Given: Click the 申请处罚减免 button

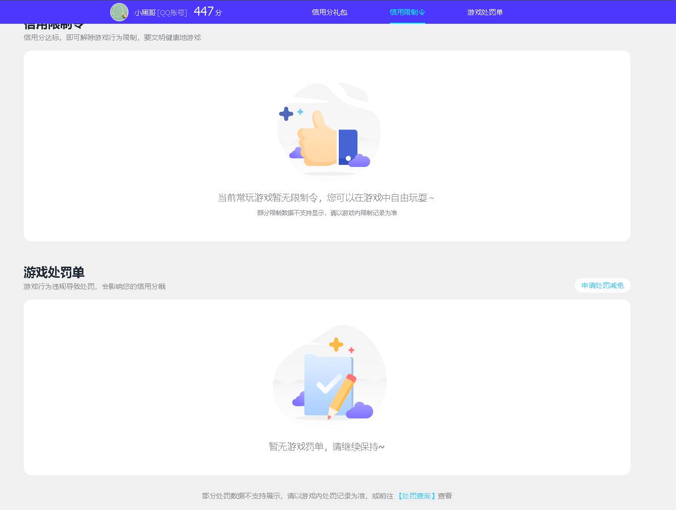Looking at the screenshot, I should (x=602, y=285).
